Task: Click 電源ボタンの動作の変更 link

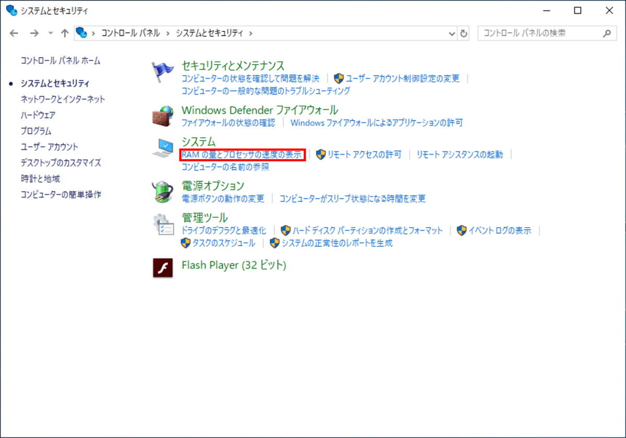Action: click(x=223, y=198)
